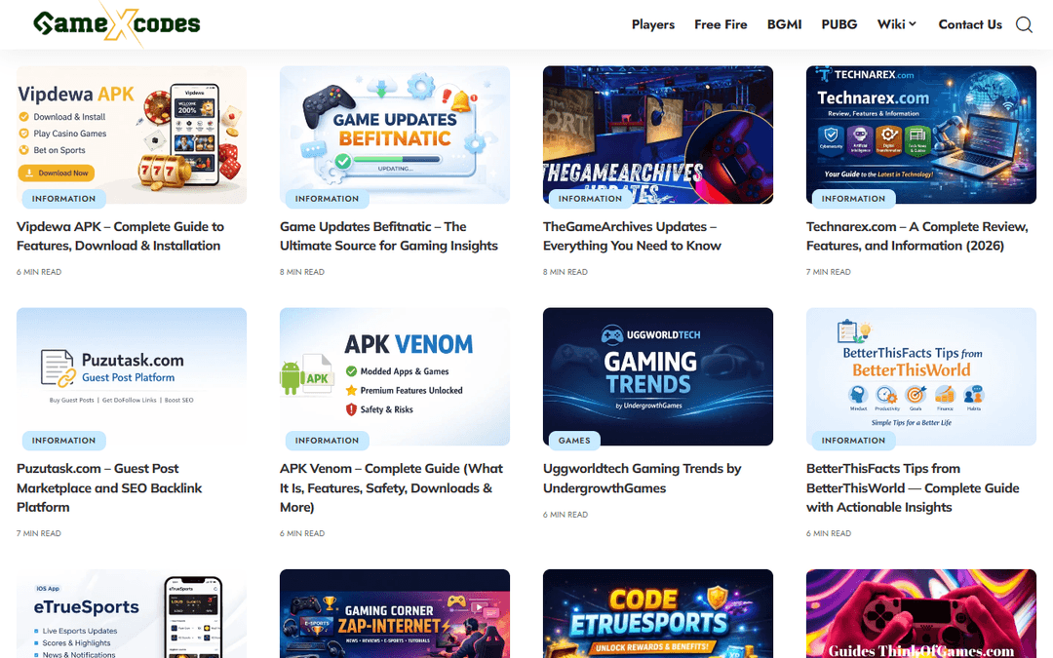Open the Players menu item
Screen dimensions: 1053x658
(652, 24)
